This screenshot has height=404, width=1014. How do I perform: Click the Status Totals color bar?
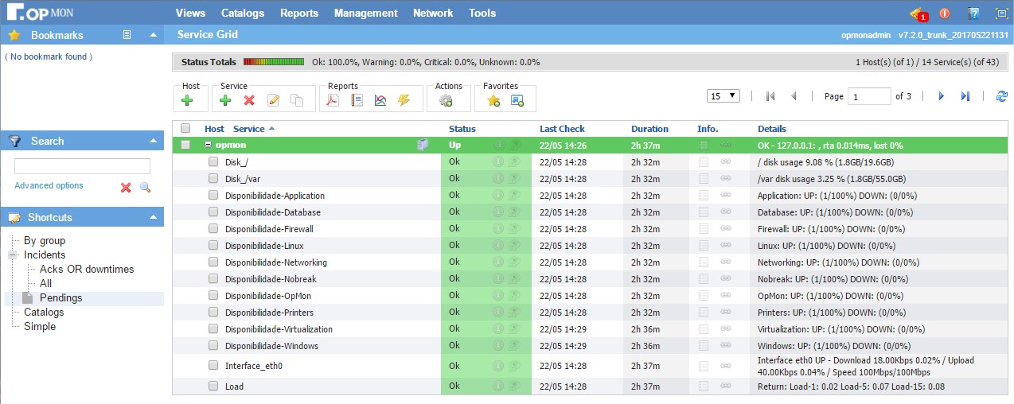click(x=274, y=62)
